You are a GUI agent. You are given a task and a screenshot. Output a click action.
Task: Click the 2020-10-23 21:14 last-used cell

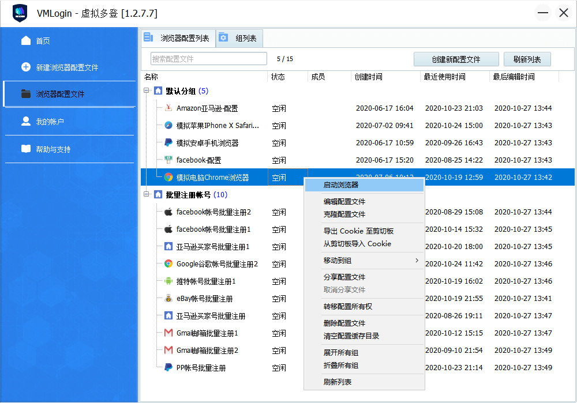click(454, 367)
